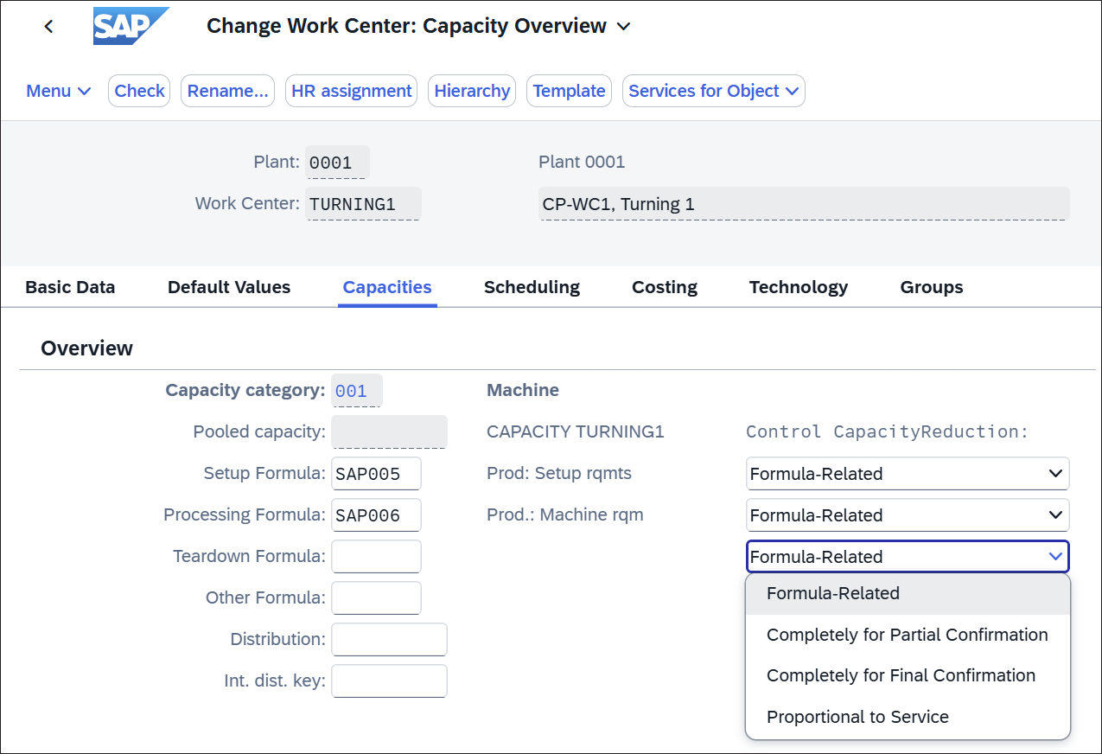1102x754 pixels.
Task: Open the Groups tab
Action: pyautogui.click(x=932, y=287)
